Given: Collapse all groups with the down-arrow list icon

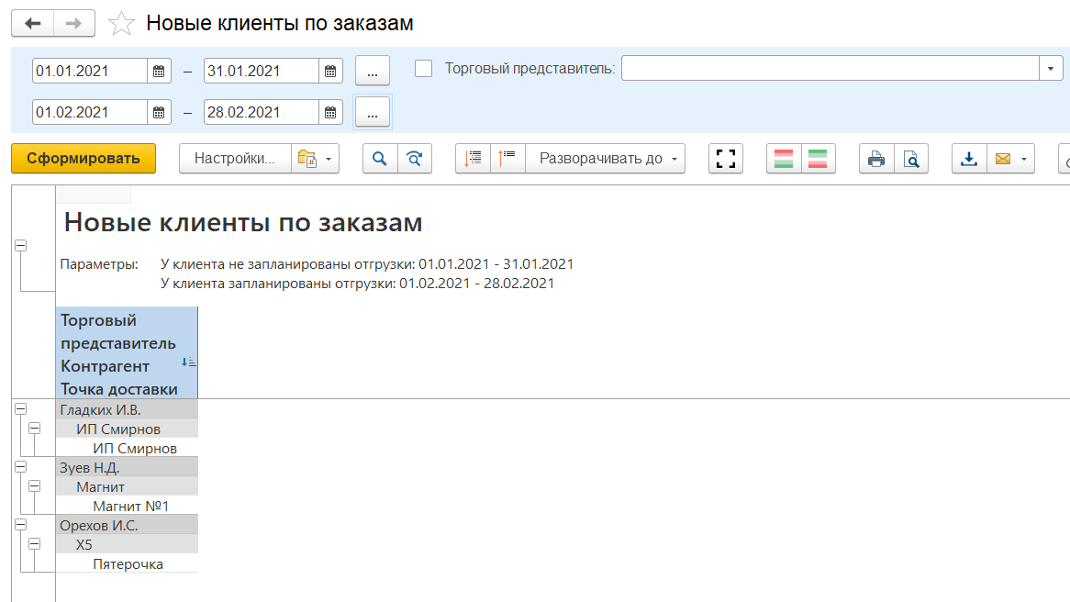Looking at the screenshot, I should point(473,159).
